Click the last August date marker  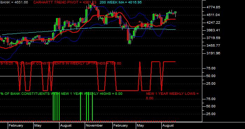(x=168, y=126)
